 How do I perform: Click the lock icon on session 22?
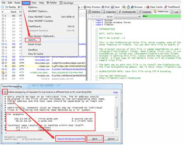coord(3,72)
